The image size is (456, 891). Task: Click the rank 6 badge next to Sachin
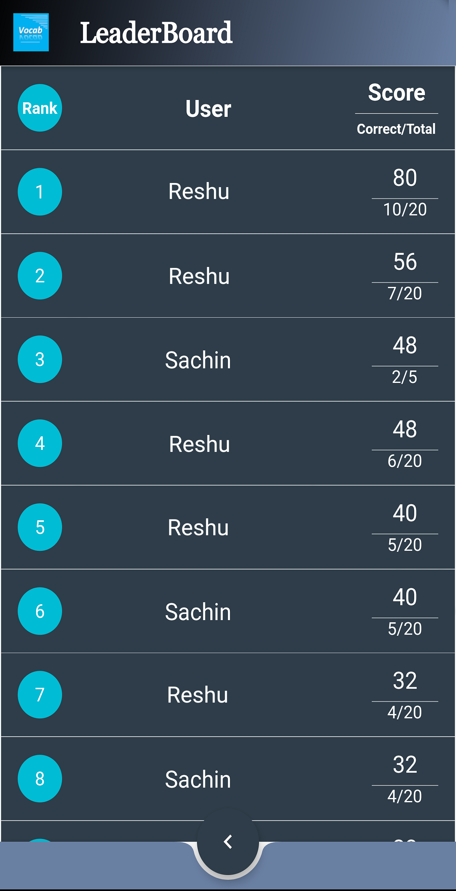coord(40,611)
